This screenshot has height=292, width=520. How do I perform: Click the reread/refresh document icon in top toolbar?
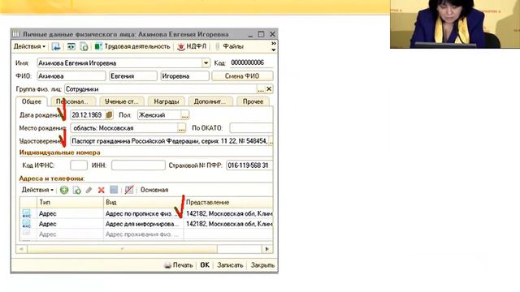click(x=84, y=47)
